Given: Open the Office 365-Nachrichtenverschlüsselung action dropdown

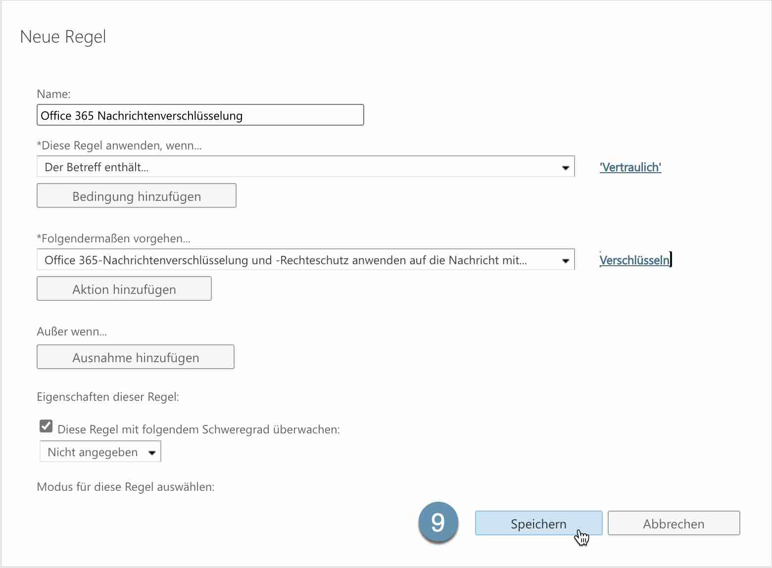Looking at the screenshot, I should tap(306, 260).
